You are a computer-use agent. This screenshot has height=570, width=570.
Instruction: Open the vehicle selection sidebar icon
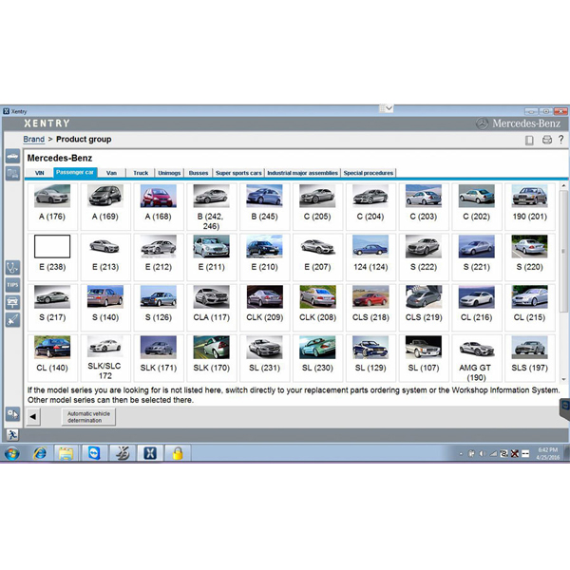click(12, 156)
